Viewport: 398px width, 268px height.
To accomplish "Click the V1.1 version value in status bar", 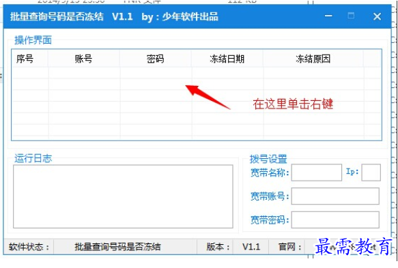I will 251,247.
